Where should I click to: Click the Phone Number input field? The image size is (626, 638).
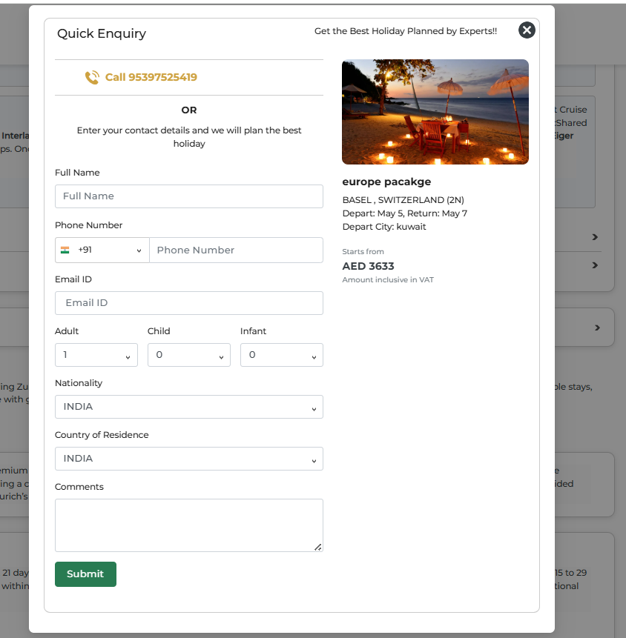click(236, 250)
